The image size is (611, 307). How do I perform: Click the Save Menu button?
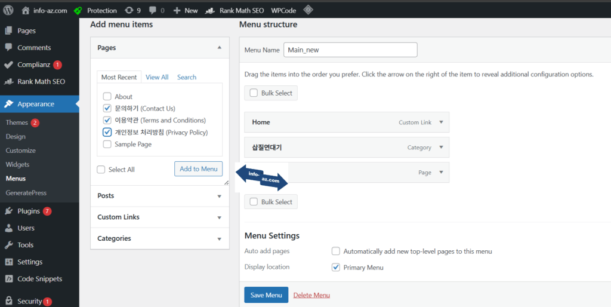coord(266,295)
